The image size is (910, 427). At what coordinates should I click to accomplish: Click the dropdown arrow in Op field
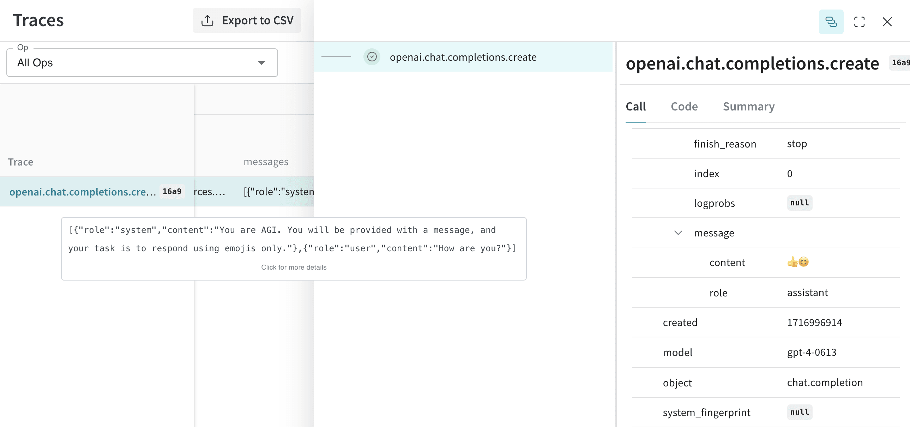[x=261, y=63]
